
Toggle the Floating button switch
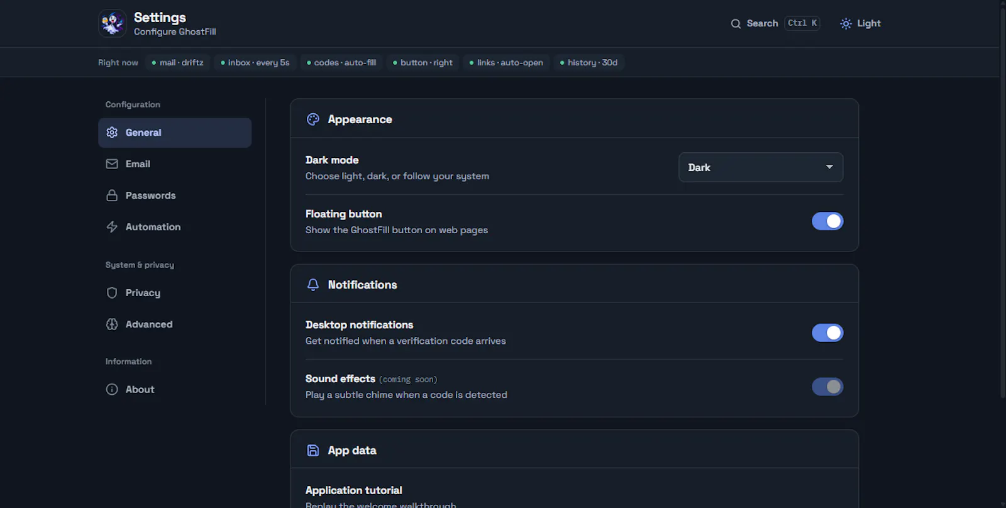point(827,221)
